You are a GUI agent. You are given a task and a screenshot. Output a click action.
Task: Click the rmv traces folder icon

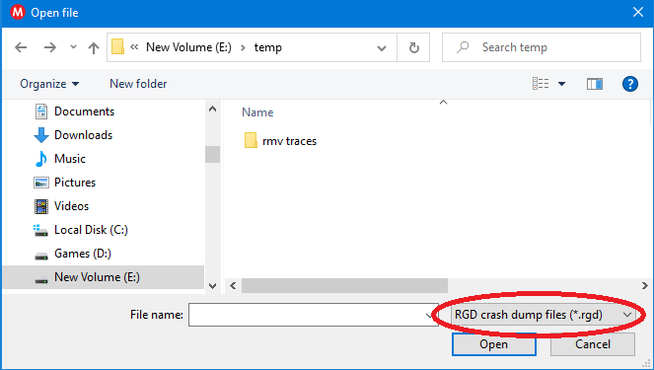(251, 140)
